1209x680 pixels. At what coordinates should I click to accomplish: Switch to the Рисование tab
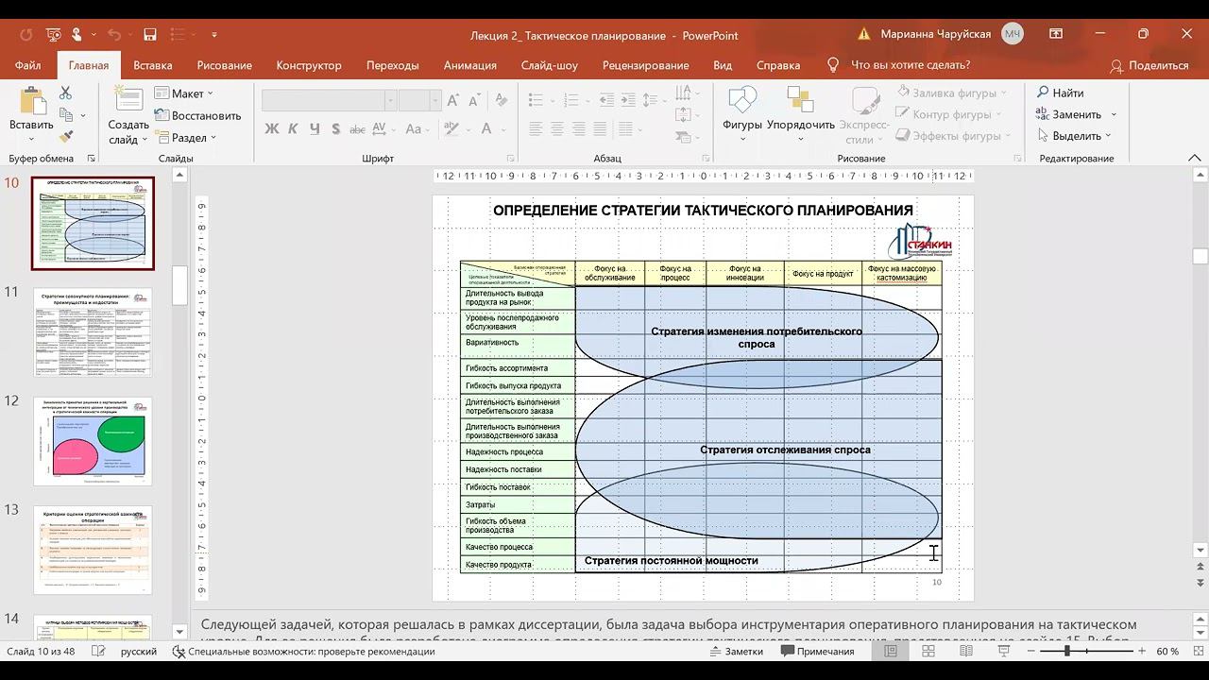225,65
